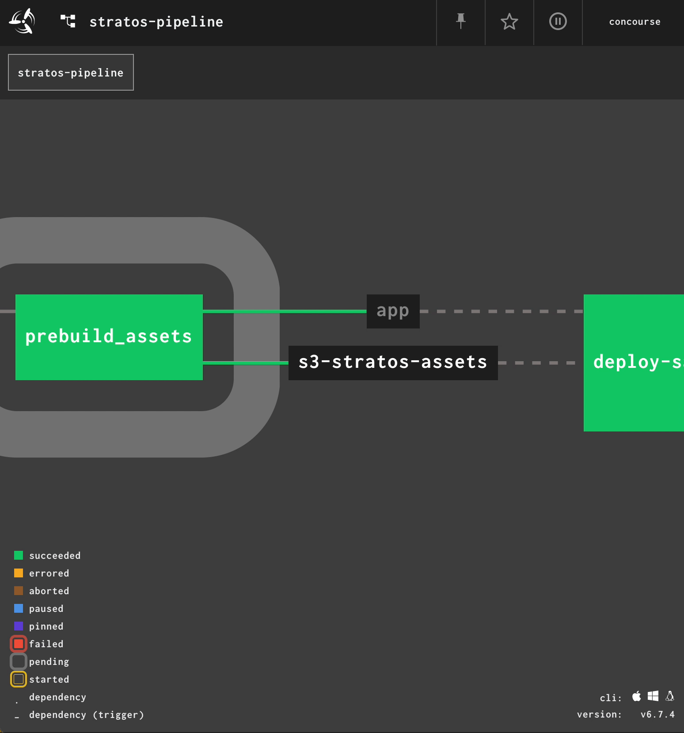Download the Linux CLI penguin icon

670,696
